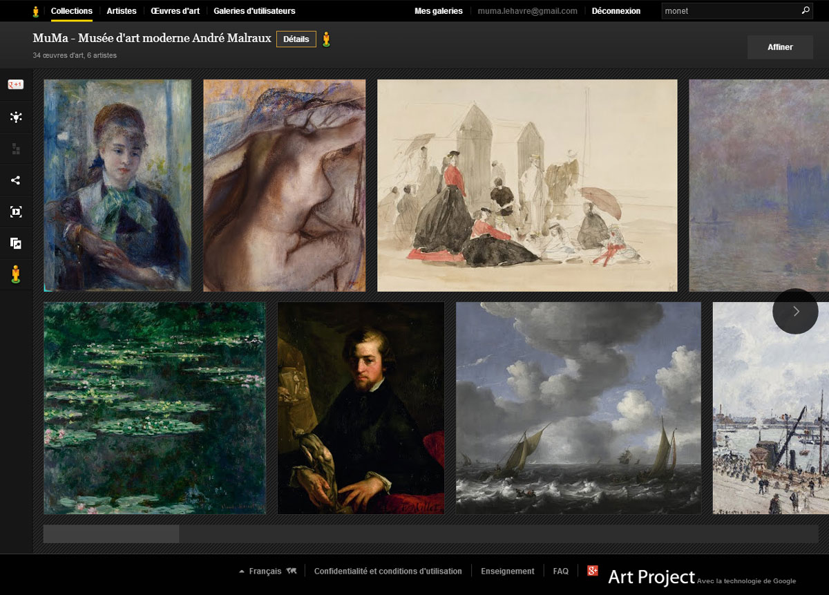The width and height of the screenshot is (829, 595).
Task: Click the yellow pegman Street View sidebar icon
Action: pyautogui.click(x=15, y=274)
